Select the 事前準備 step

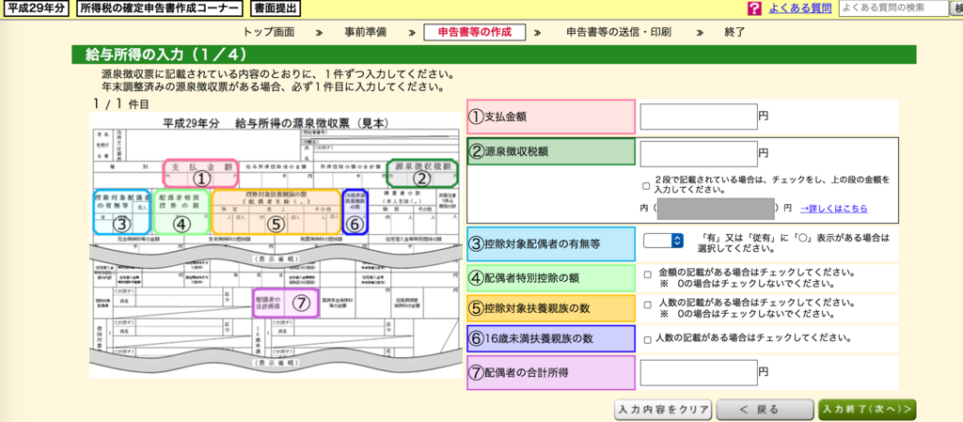pos(366,33)
